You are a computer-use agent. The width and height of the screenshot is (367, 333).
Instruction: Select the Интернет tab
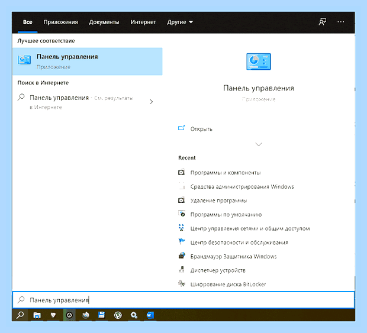(143, 22)
